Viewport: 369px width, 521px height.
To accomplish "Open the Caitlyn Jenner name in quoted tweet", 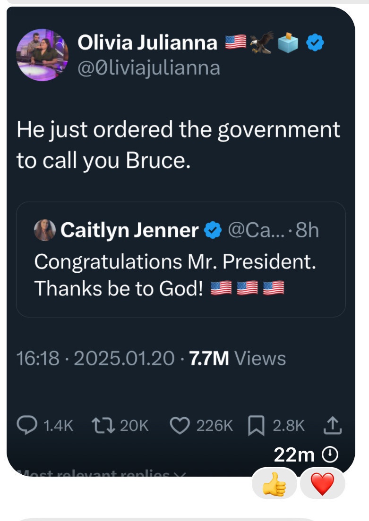I will click(129, 230).
